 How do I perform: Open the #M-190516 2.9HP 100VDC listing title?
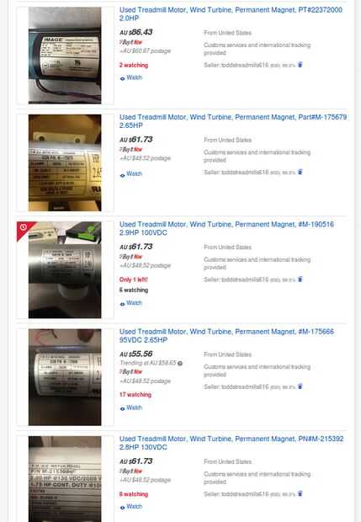click(x=226, y=228)
